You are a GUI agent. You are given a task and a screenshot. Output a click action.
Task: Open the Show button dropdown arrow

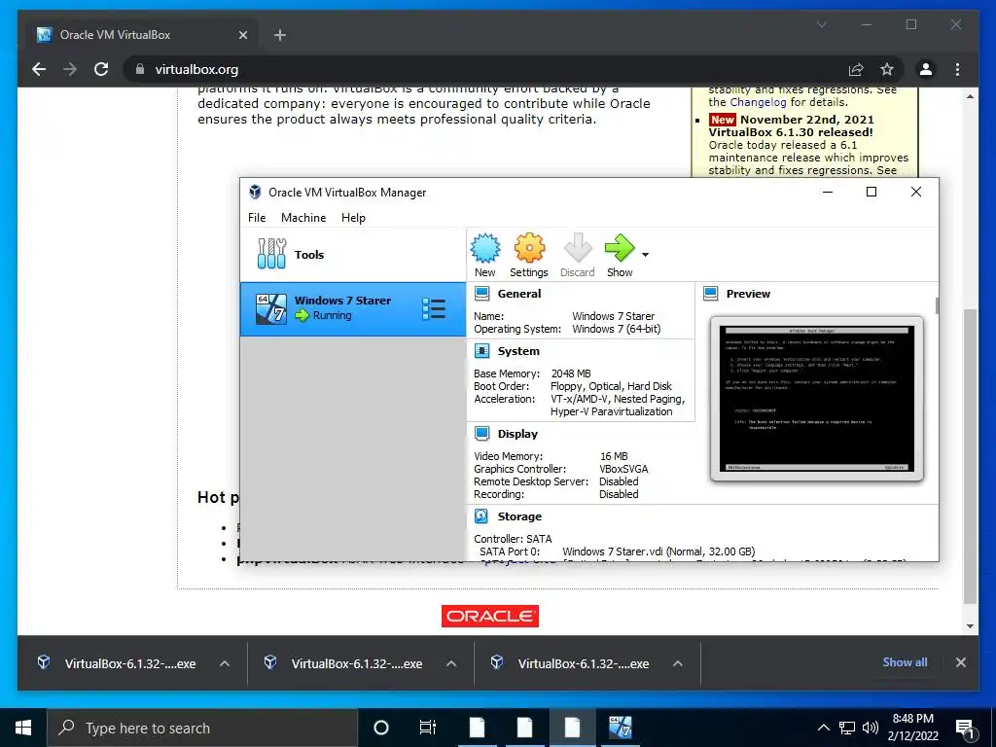[646, 255]
